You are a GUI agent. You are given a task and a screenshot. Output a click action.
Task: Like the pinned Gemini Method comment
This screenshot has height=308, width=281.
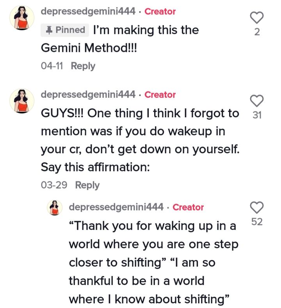tap(257, 18)
